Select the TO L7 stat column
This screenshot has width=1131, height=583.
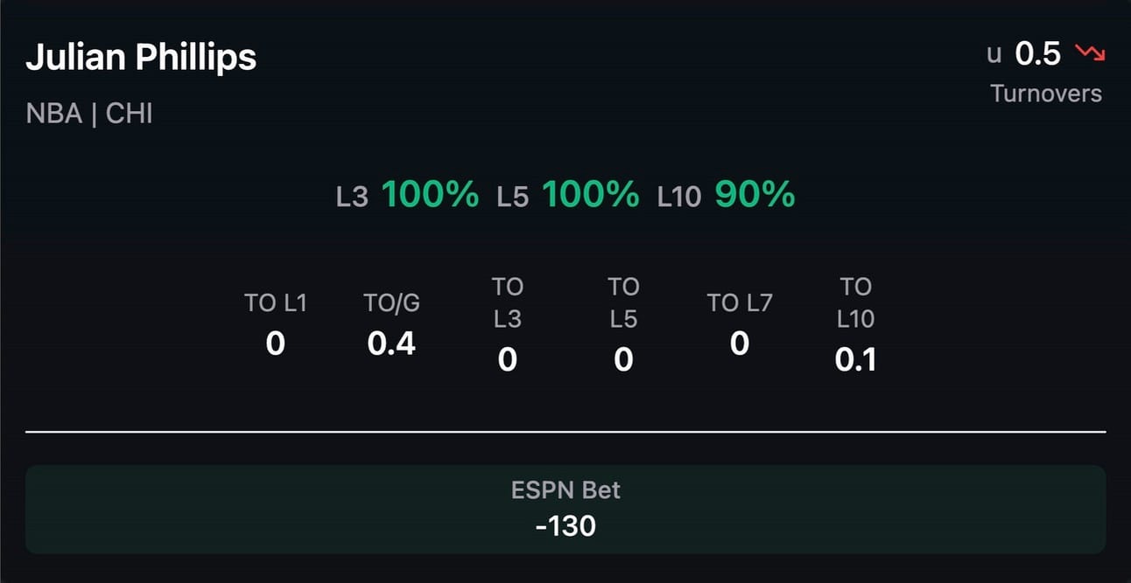click(x=740, y=325)
